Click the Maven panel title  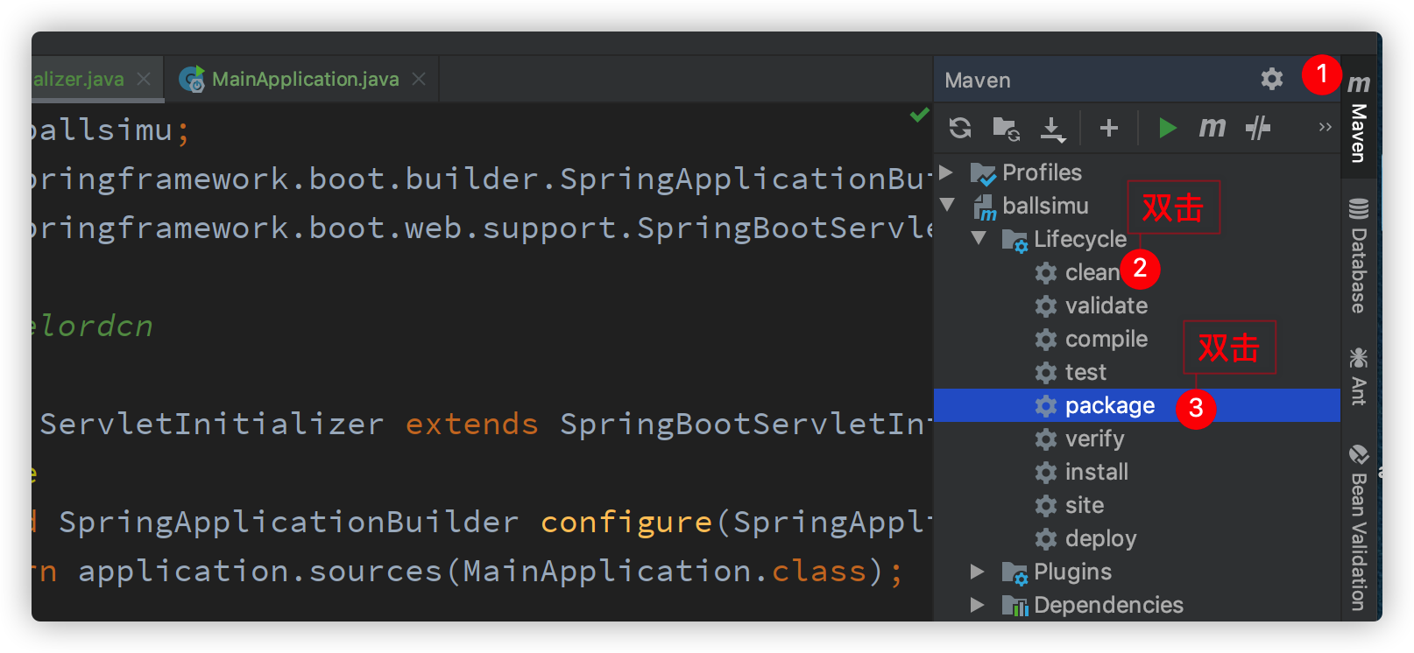pos(978,81)
